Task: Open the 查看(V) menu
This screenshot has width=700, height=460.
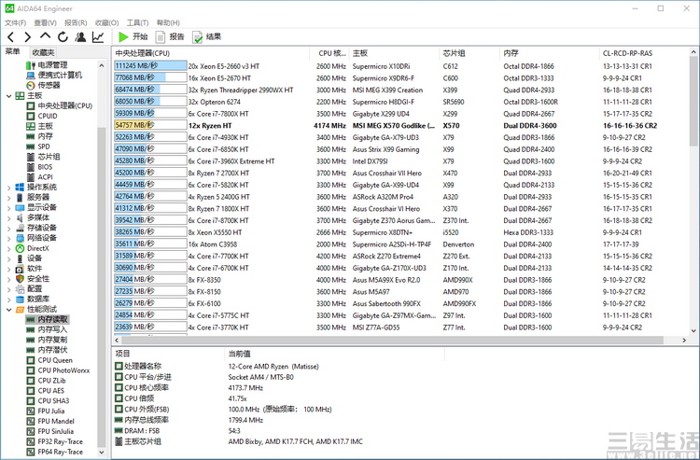Action: [x=45, y=22]
